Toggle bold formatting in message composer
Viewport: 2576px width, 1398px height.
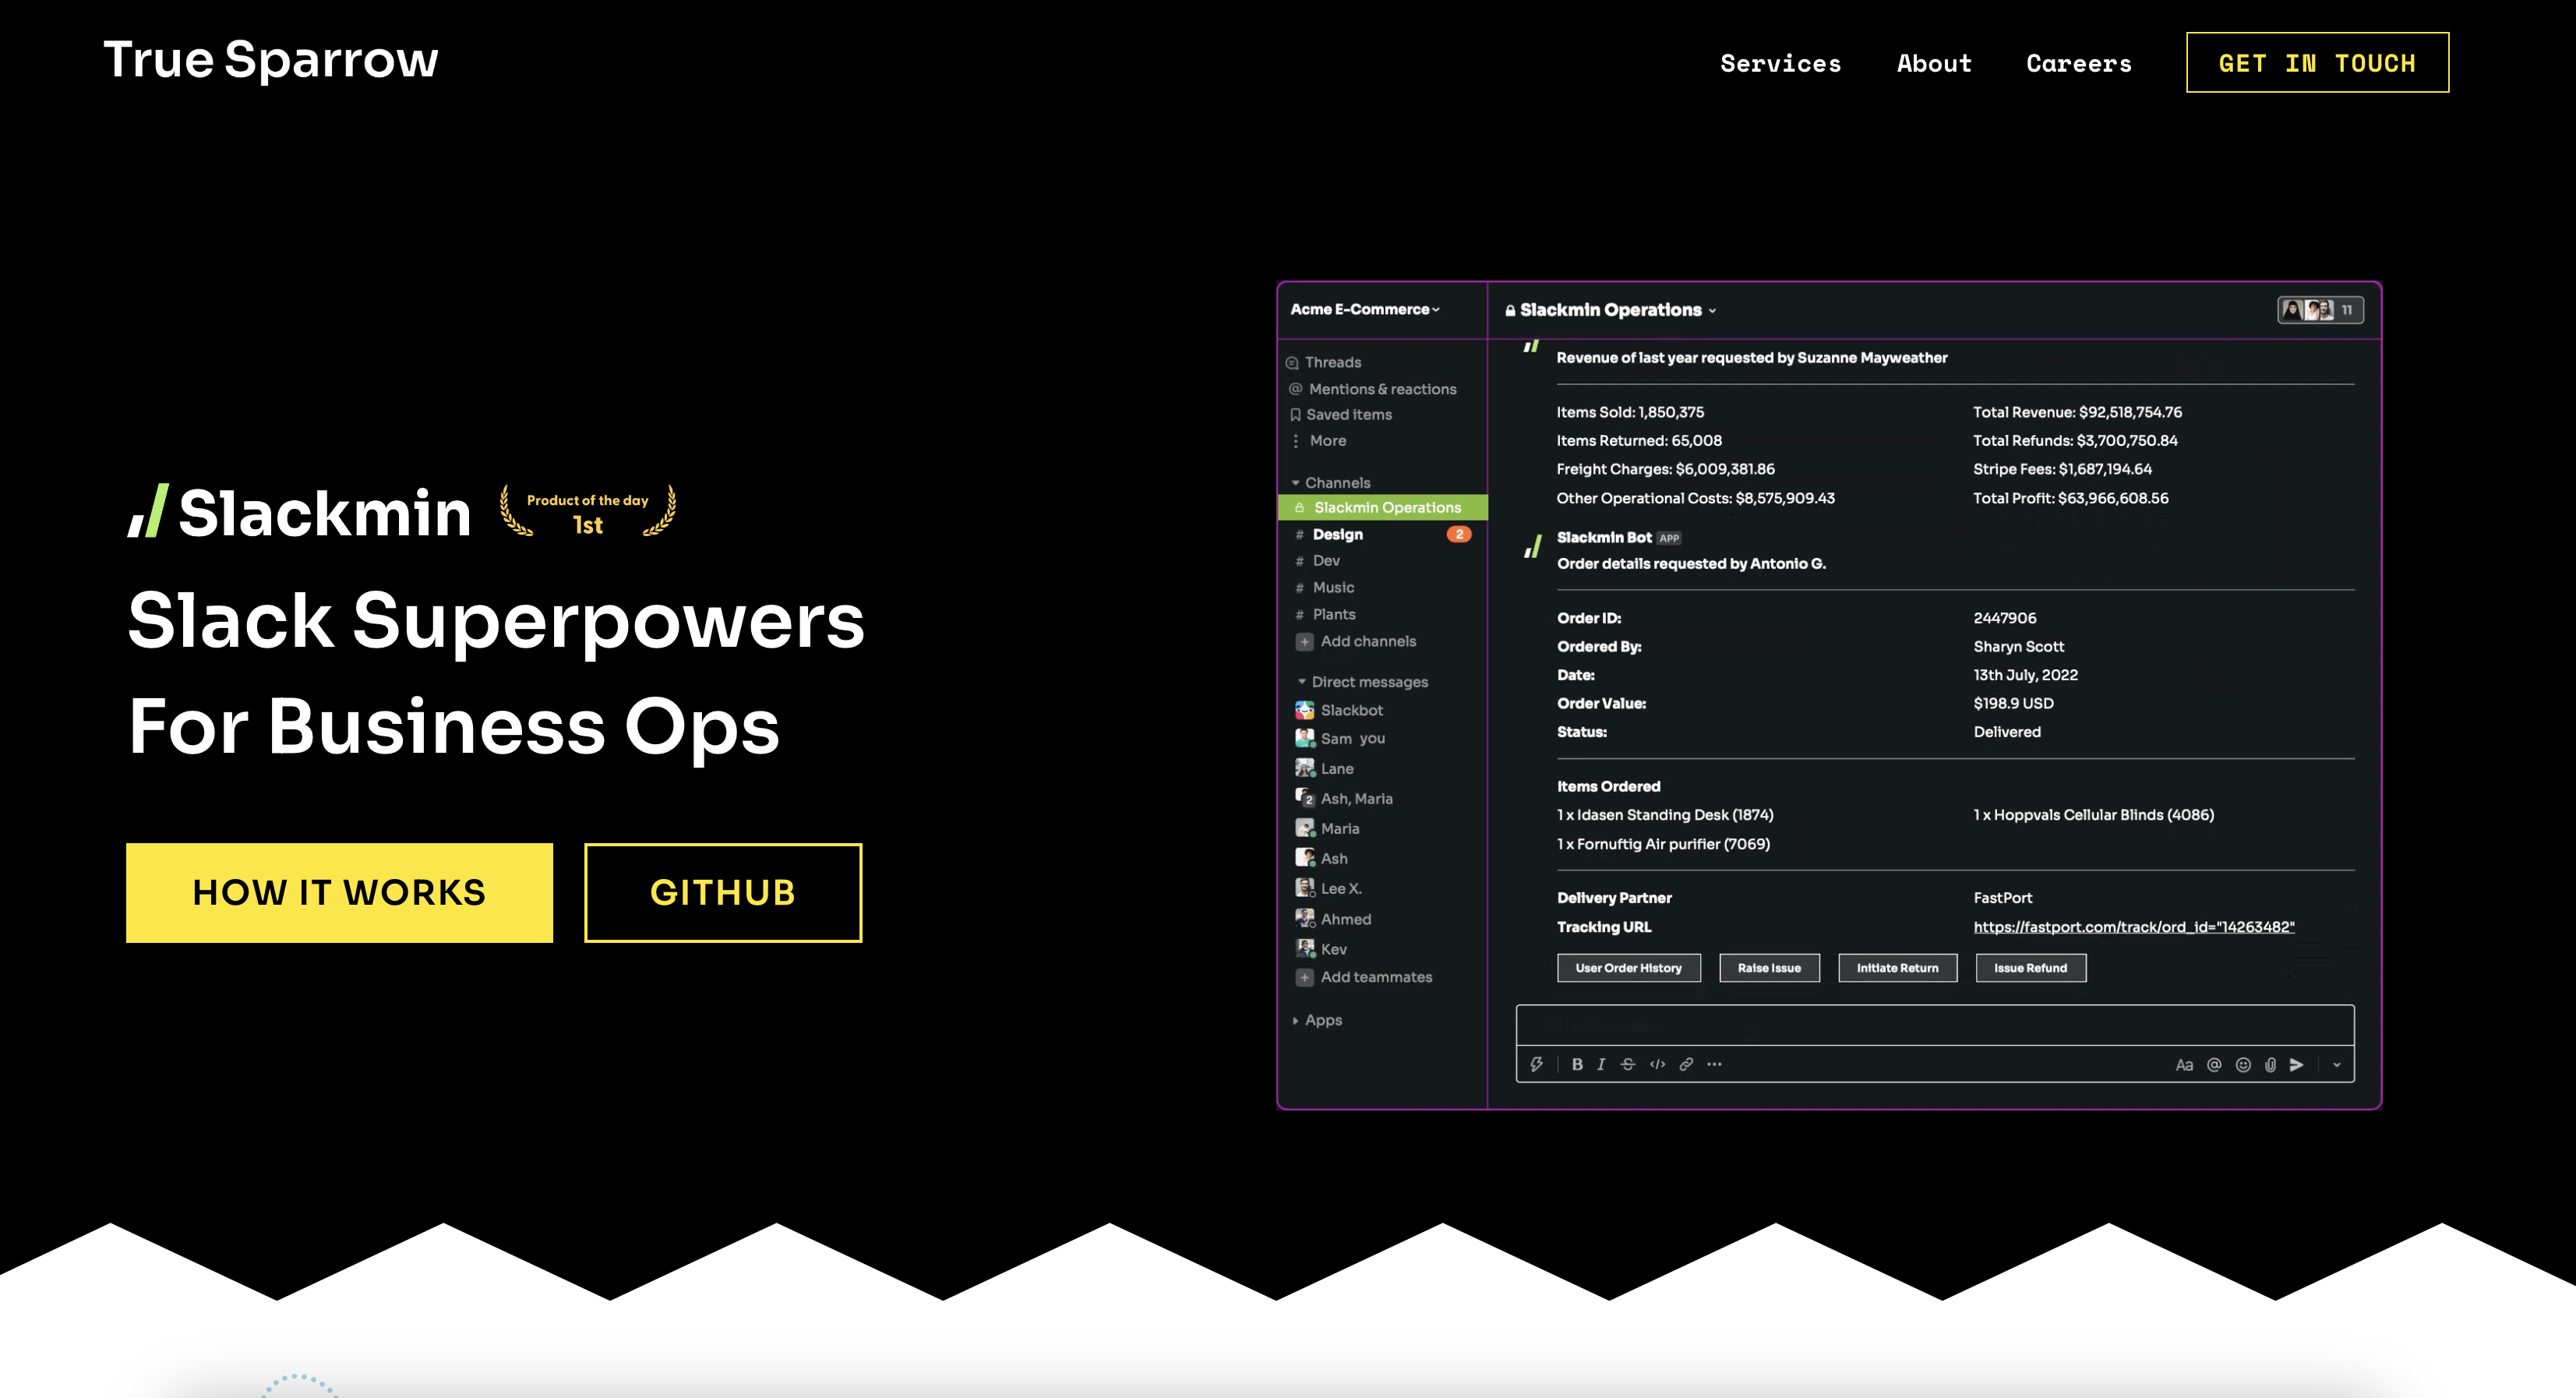point(1577,1064)
